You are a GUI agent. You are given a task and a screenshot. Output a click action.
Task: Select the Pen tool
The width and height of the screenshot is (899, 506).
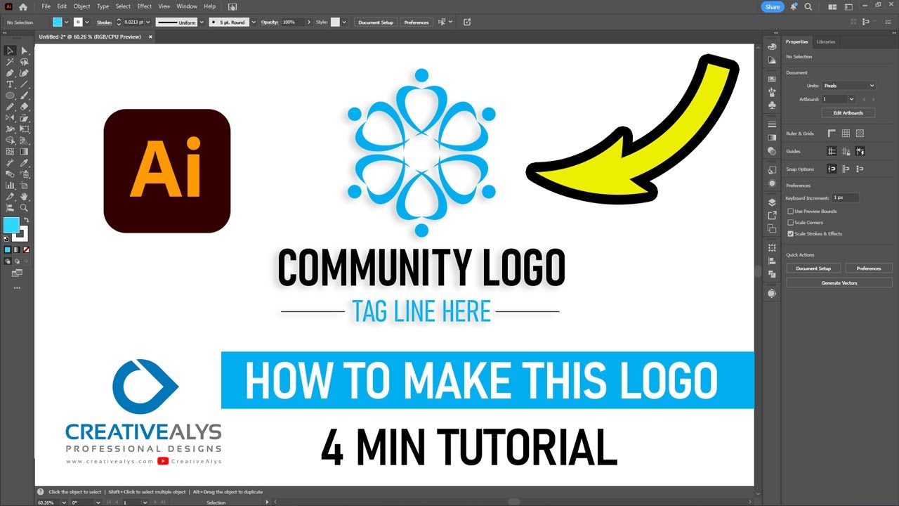tap(10, 73)
